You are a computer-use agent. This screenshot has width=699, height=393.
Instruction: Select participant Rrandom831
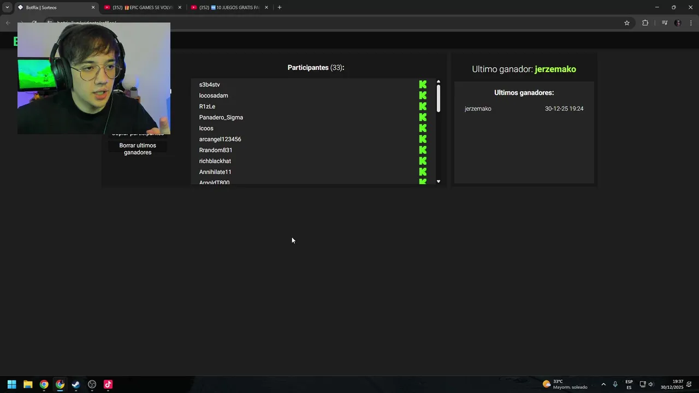coord(216,150)
